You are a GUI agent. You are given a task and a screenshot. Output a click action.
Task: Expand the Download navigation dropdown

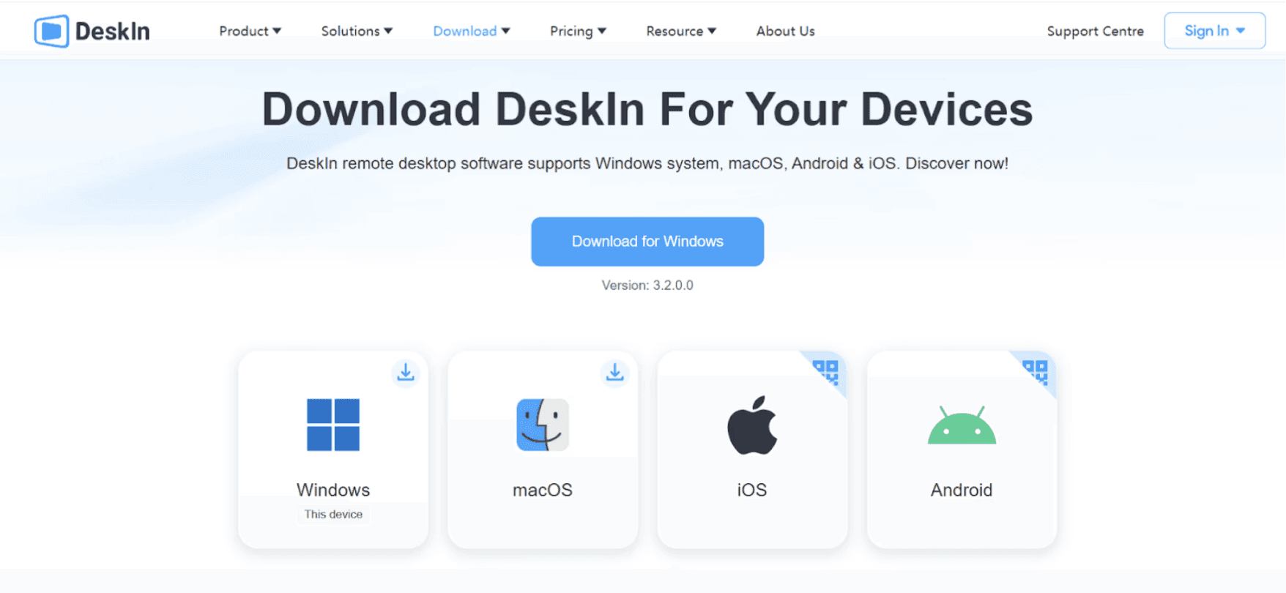click(x=472, y=31)
